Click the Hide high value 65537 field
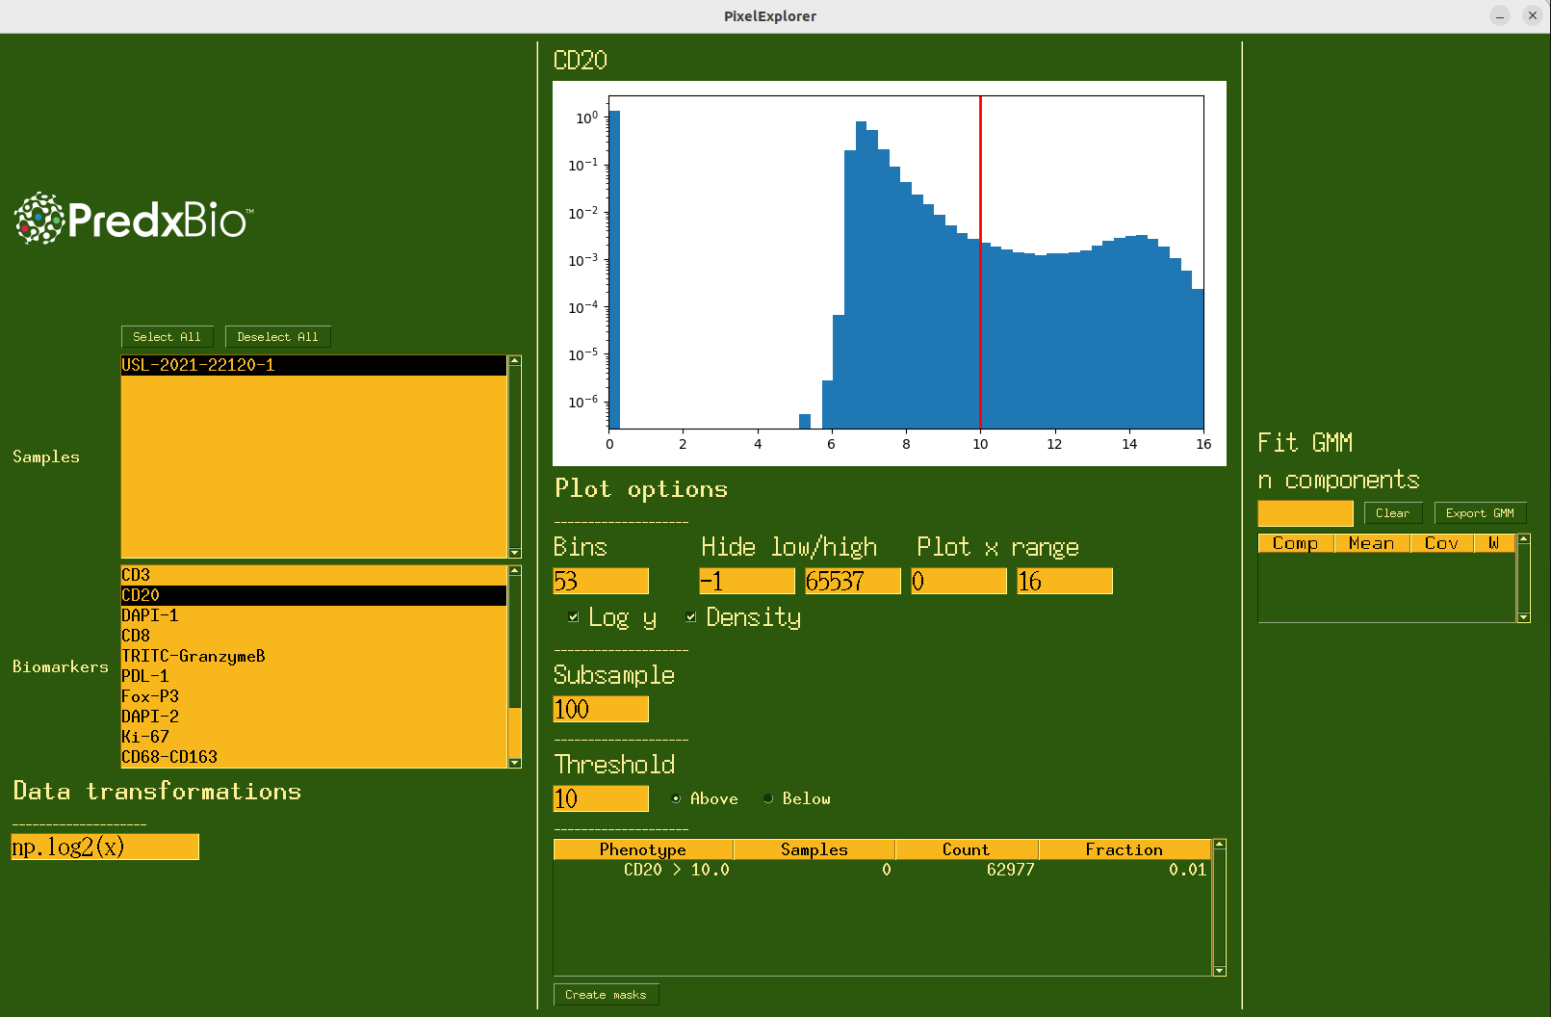Screen dimensions: 1551x1017 click(x=853, y=581)
